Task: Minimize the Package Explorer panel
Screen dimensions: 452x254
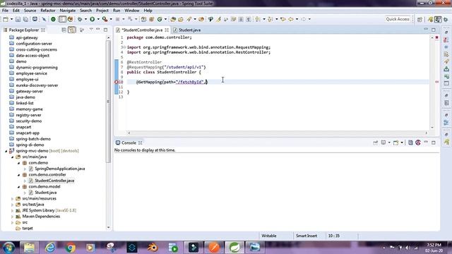Action: pos(98,30)
